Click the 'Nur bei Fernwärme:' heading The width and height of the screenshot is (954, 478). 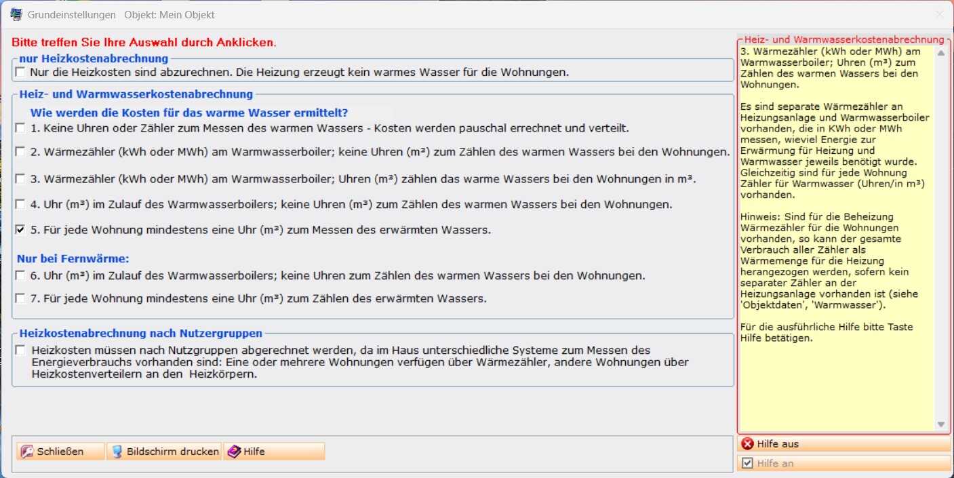click(x=74, y=258)
